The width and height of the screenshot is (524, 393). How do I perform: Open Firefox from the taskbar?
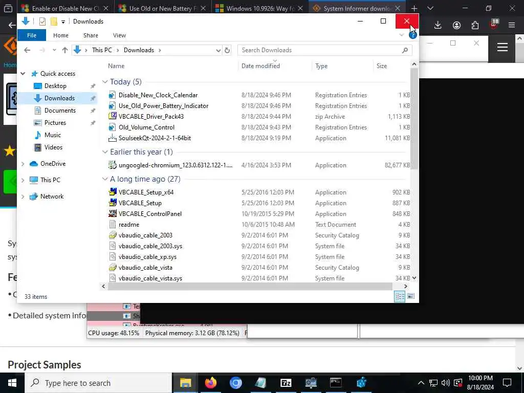210,383
